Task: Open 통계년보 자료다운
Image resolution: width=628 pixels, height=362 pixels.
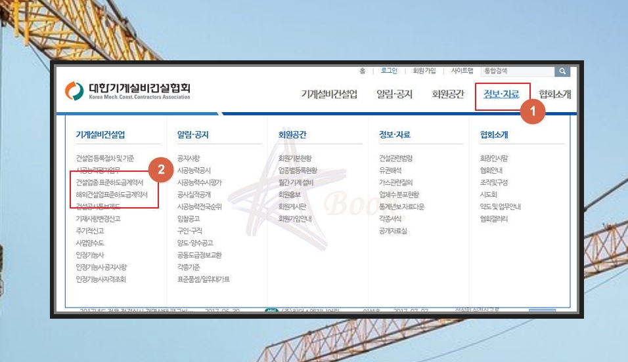Action: (402, 207)
